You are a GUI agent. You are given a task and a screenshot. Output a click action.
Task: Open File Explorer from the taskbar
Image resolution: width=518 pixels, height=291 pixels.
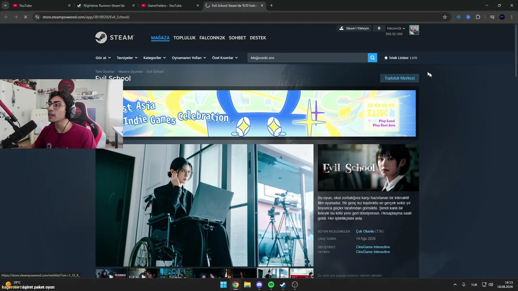click(247, 285)
